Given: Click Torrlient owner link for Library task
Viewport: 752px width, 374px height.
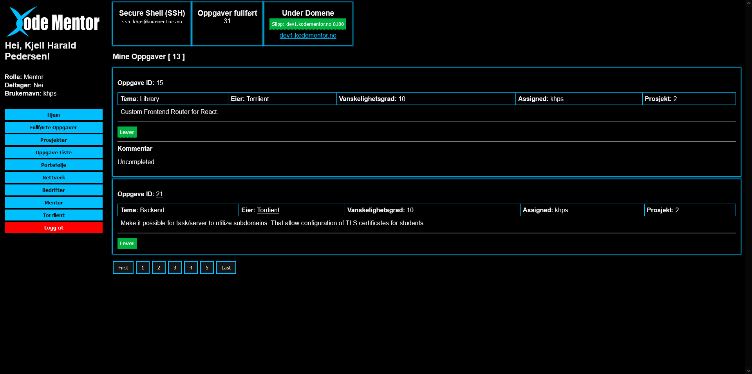Looking at the screenshot, I should [x=258, y=99].
